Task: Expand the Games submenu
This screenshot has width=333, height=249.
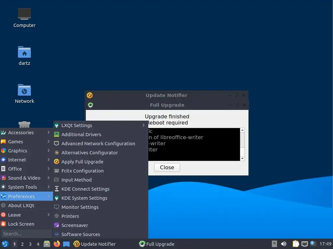Action: (x=26, y=142)
